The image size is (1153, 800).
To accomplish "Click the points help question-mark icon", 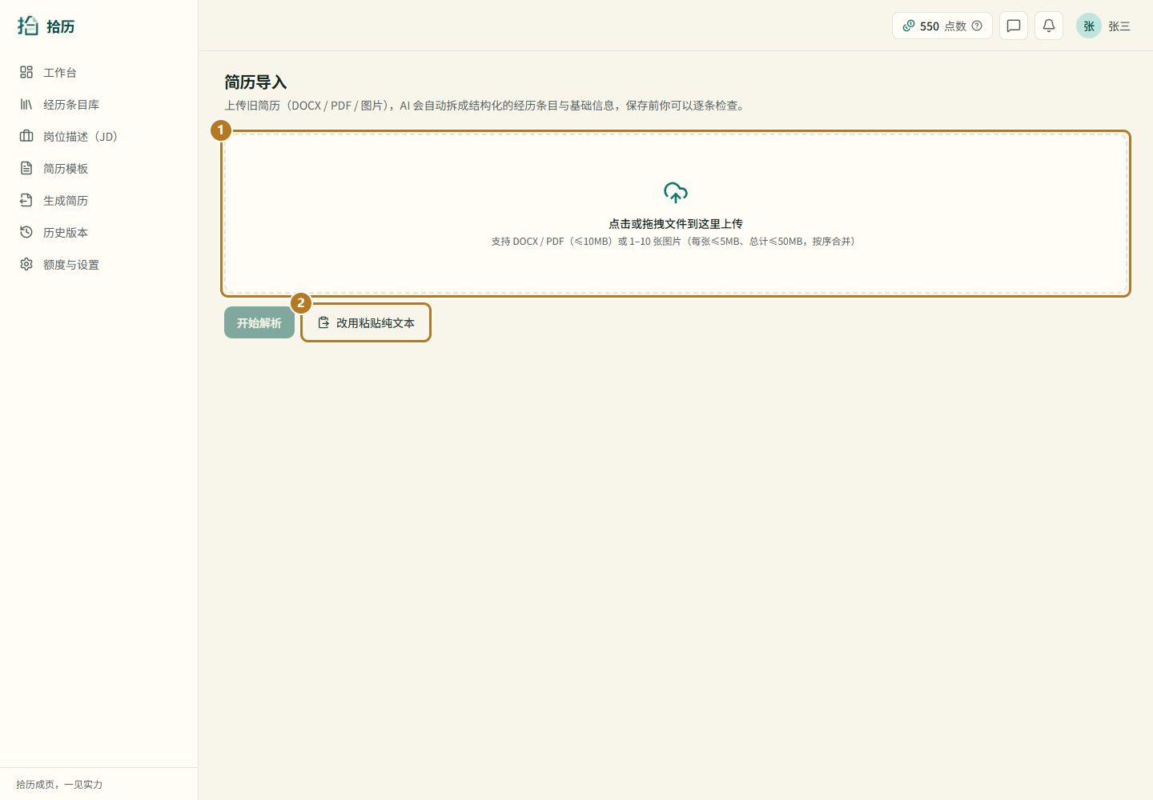I will point(977,26).
